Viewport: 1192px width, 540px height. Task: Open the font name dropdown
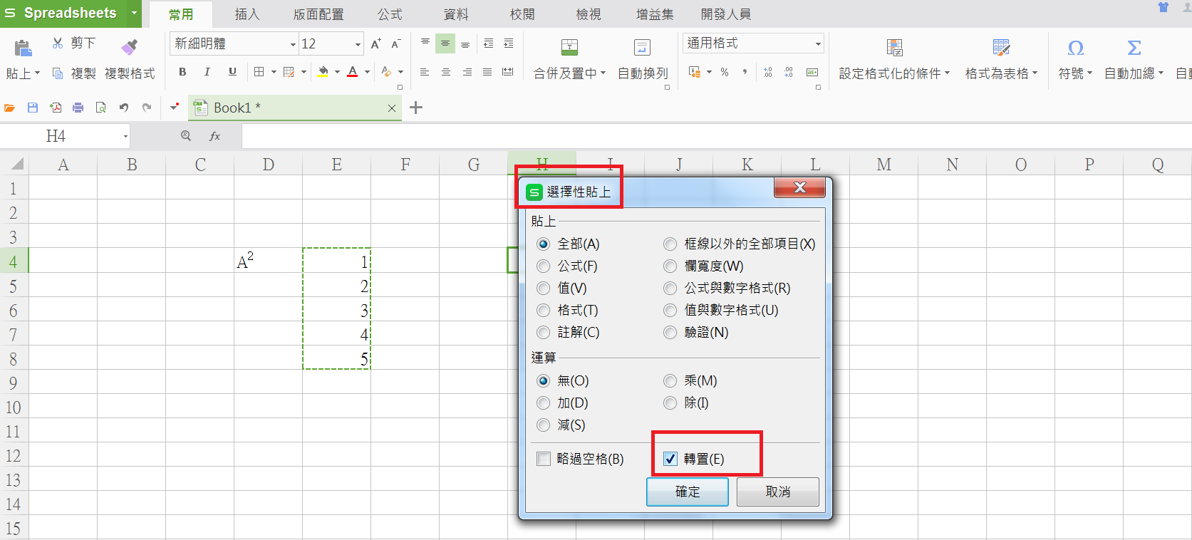[293, 44]
